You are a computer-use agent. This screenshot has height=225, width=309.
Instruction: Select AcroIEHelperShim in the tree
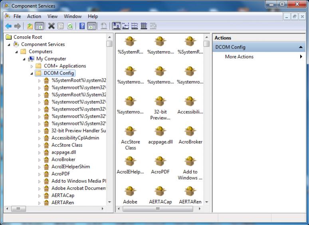71,166
